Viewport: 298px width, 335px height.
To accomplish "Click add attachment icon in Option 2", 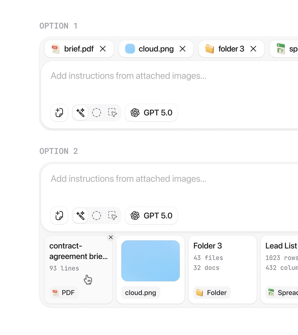I will pos(59,216).
